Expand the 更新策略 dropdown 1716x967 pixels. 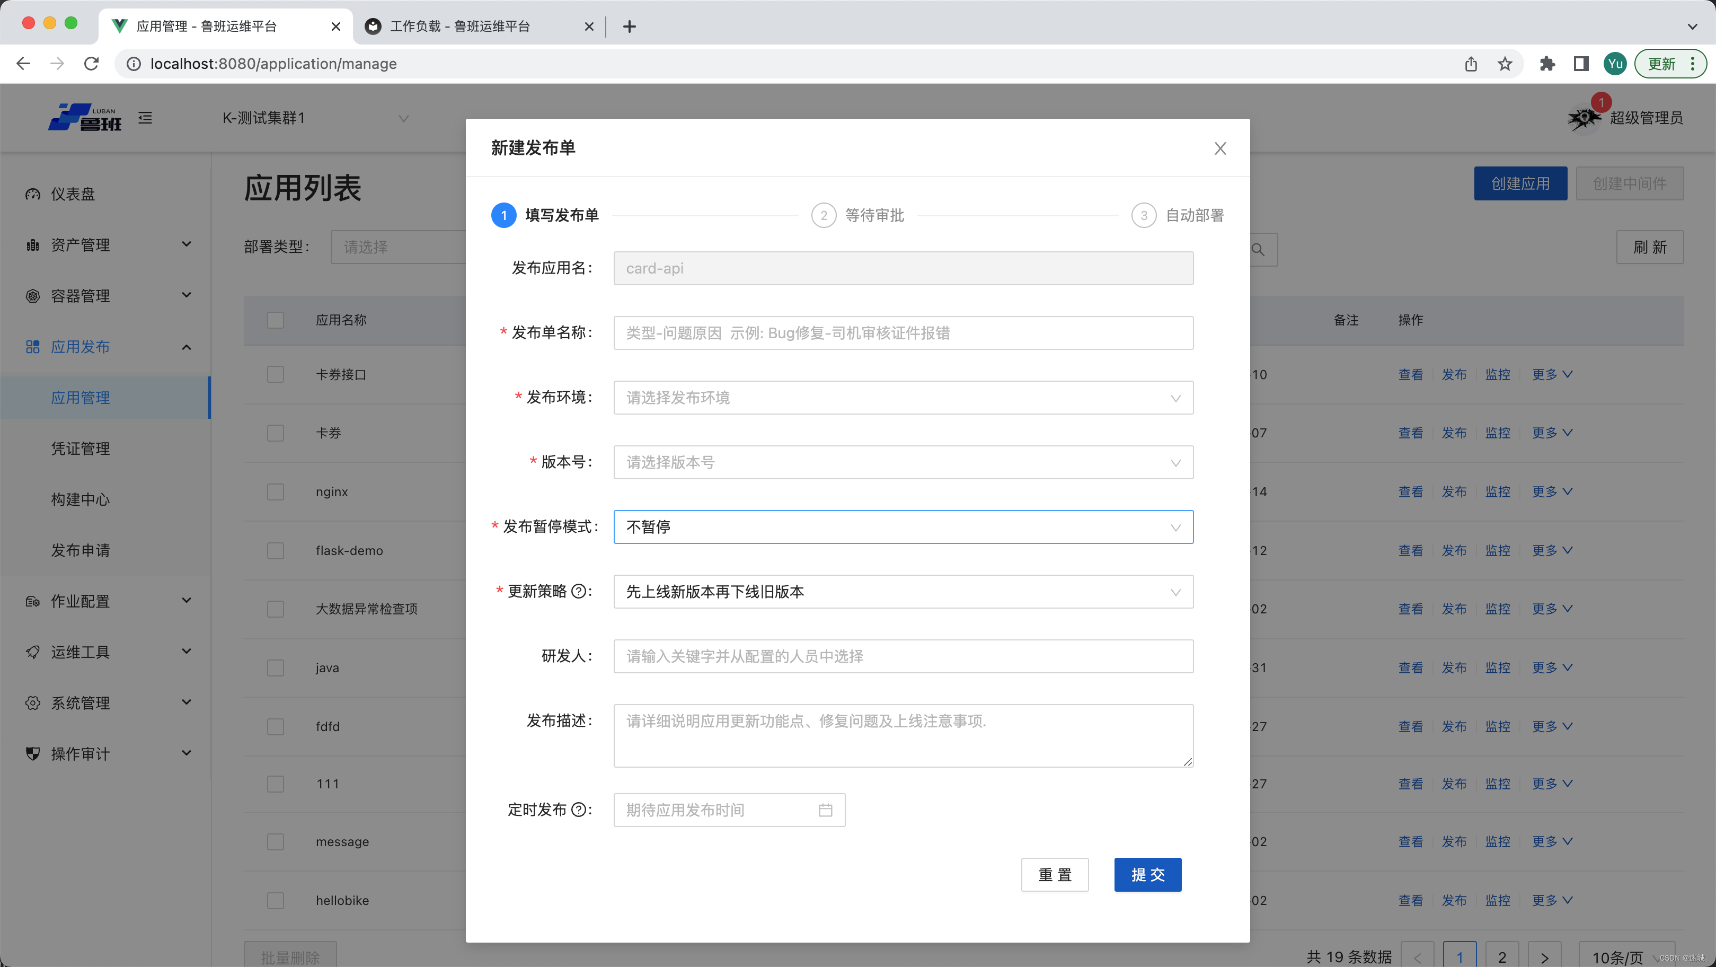[x=903, y=592]
